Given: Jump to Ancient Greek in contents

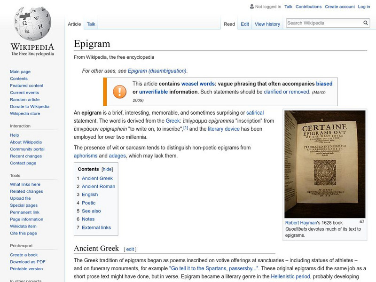Looking at the screenshot, I should click(x=97, y=178).
